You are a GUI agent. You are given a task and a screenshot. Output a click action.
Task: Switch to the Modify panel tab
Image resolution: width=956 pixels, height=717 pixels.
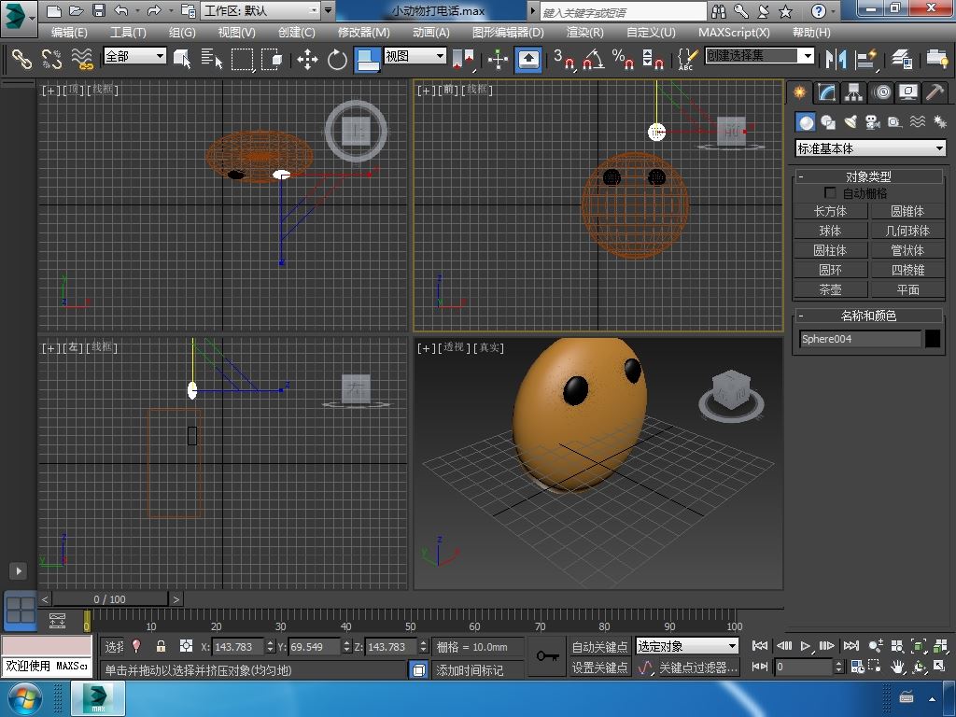pos(827,92)
